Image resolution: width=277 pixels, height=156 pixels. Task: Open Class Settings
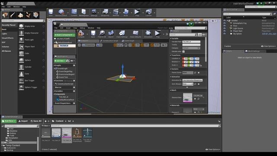(122, 34)
